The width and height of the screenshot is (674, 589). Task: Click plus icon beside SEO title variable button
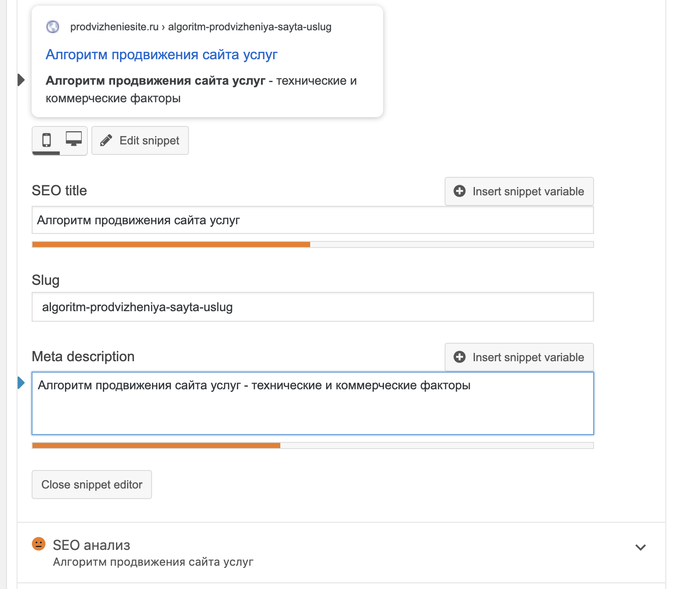coord(460,191)
